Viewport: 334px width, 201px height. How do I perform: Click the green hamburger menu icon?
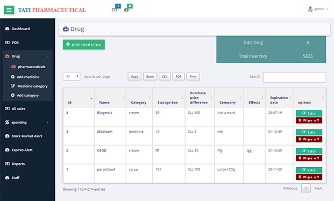click(9, 10)
